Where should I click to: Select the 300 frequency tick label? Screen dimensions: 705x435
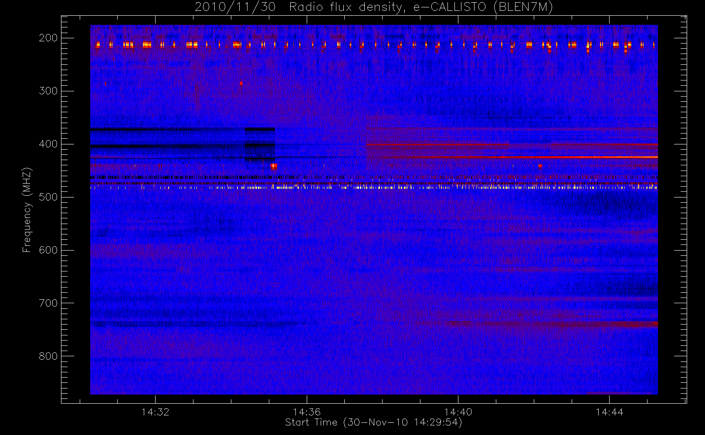tap(48, 91)
